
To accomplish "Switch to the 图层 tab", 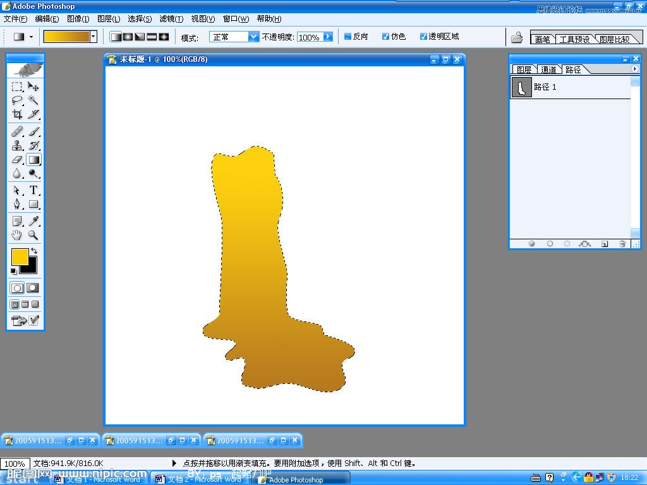I will (x=524, y=69).
